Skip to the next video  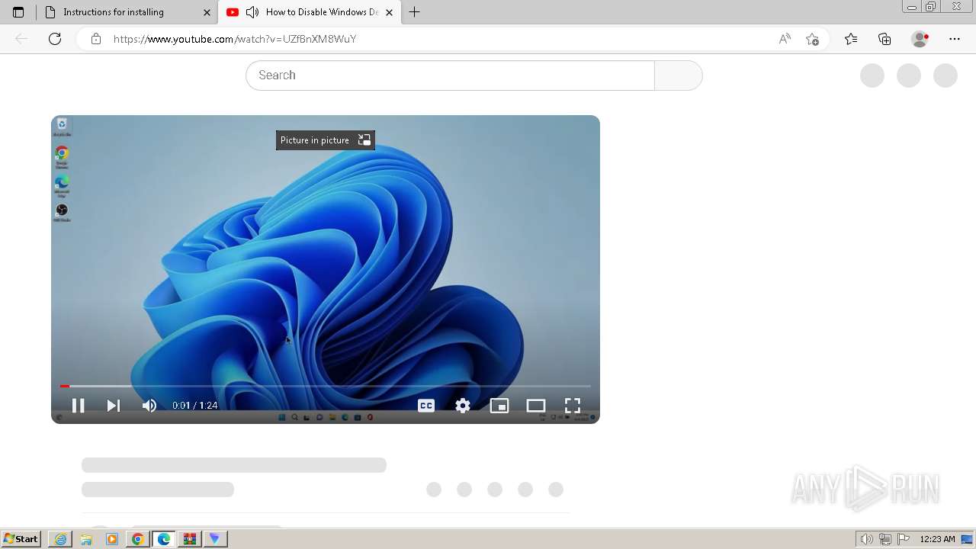114,406
